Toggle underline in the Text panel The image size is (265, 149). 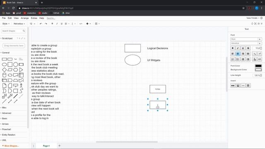click(243, 48)
